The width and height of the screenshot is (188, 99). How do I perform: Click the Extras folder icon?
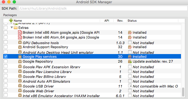pos(16,28)
